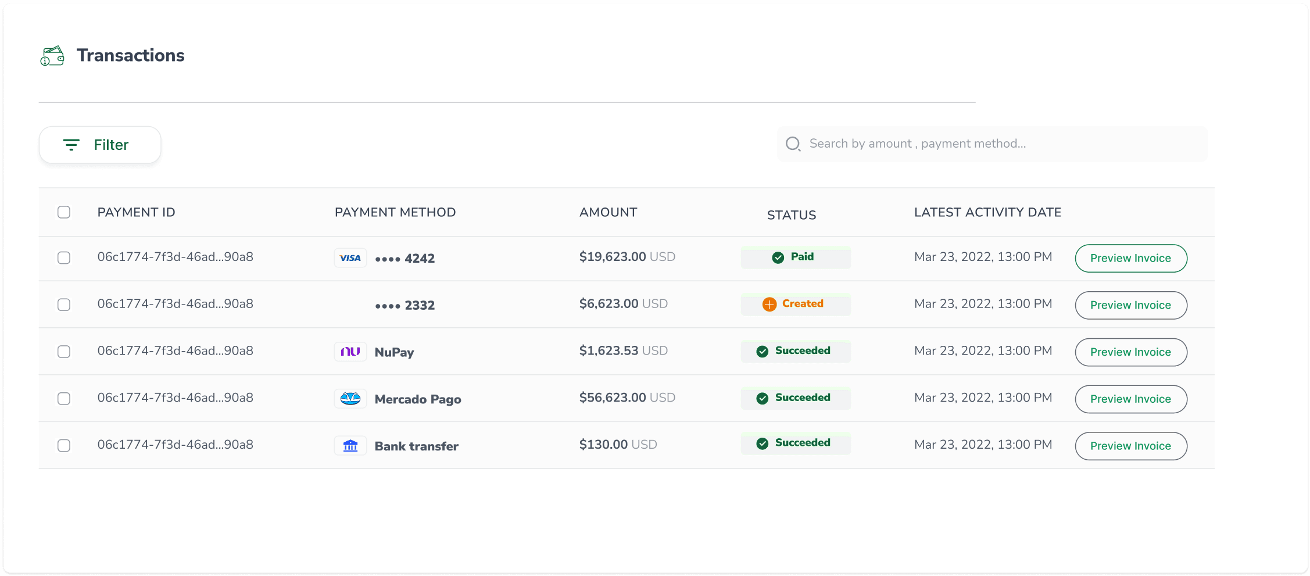Open payment ID of the 2332 card row
The width and height of the screenshot is (1310, 576).
pyautogui.click(x=175, y=304)
